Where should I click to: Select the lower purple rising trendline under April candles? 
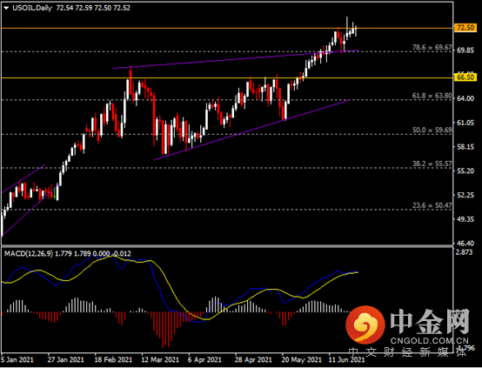point(251,130)
